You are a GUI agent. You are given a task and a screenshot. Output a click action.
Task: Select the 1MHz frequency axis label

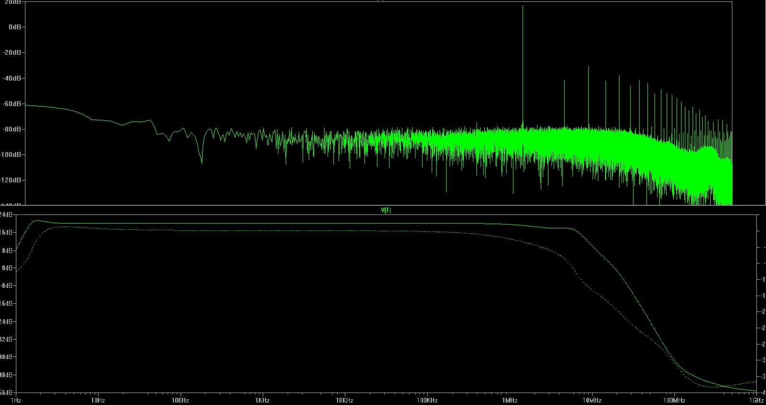pyautogui.click(x=510, y=400)
